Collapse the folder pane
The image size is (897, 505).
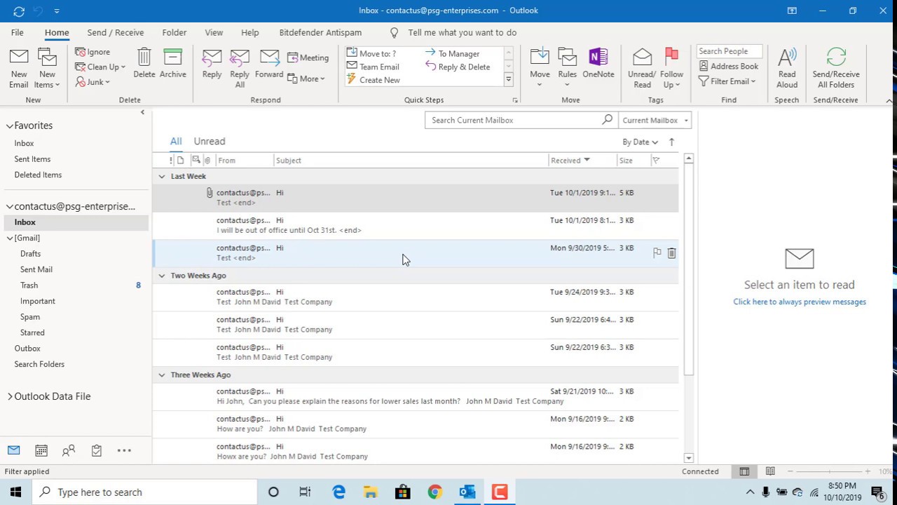click(x=142, y=112)
